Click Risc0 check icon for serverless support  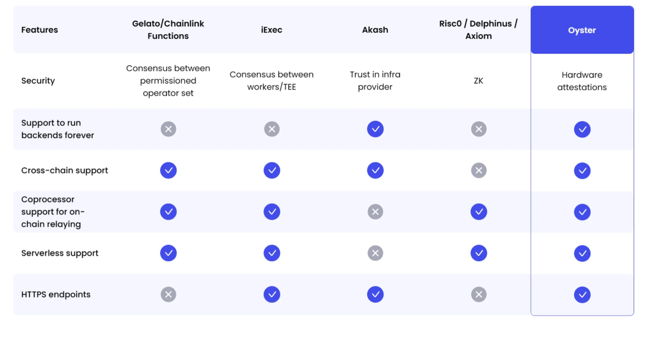(479, 253)
